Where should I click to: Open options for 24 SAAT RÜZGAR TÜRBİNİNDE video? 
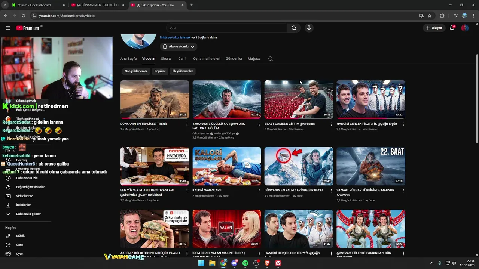click(x=403, y=191)
